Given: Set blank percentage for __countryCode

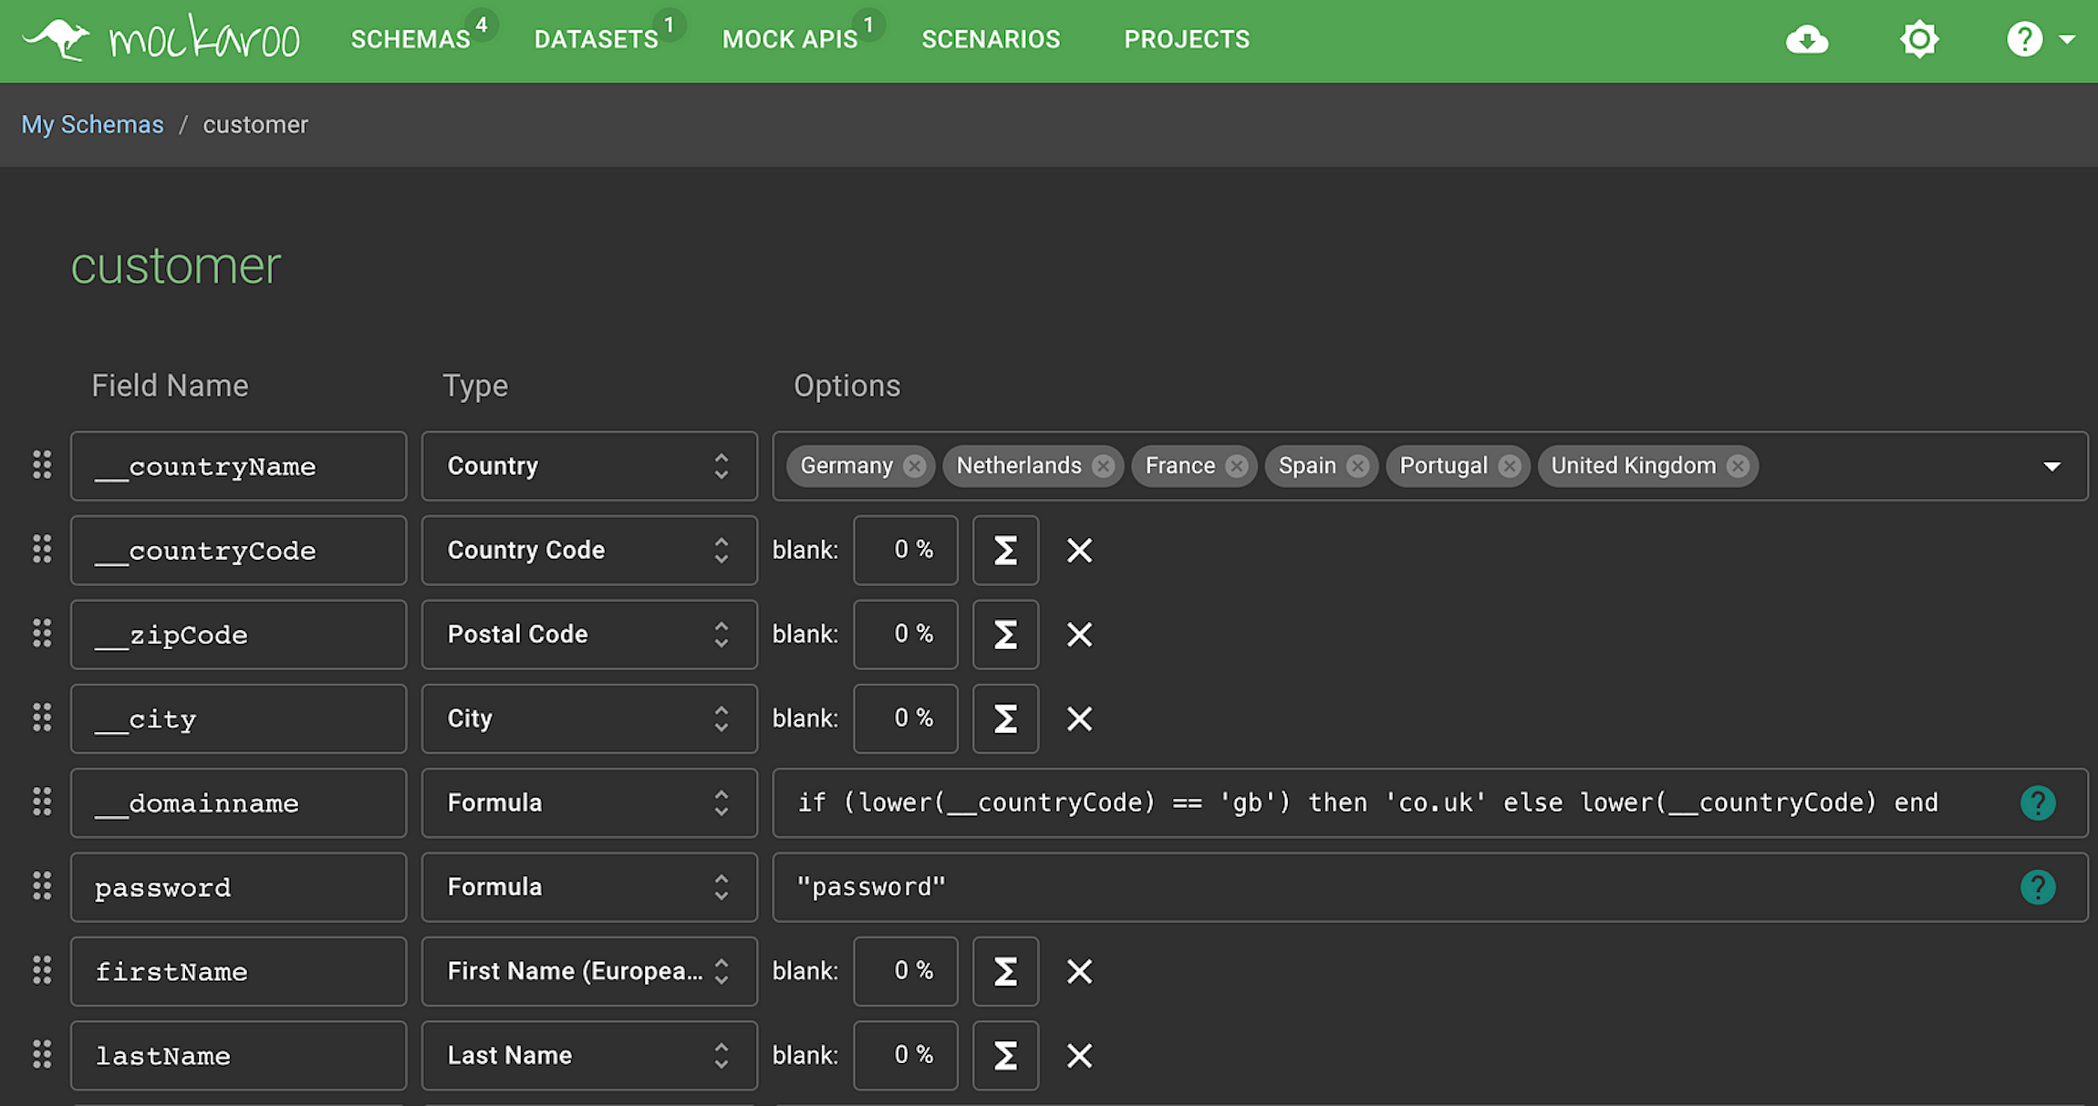Looking at the screenshot, I should pos(905,550).
